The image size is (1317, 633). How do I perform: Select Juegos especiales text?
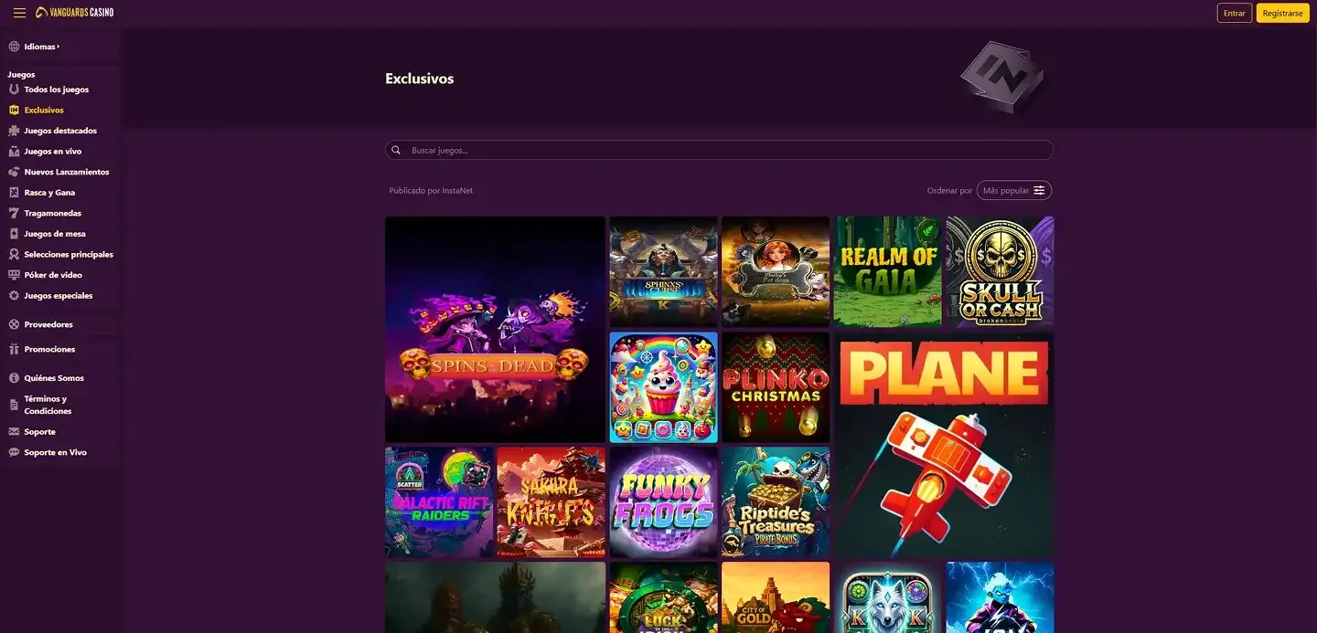(x=59, y=296)
